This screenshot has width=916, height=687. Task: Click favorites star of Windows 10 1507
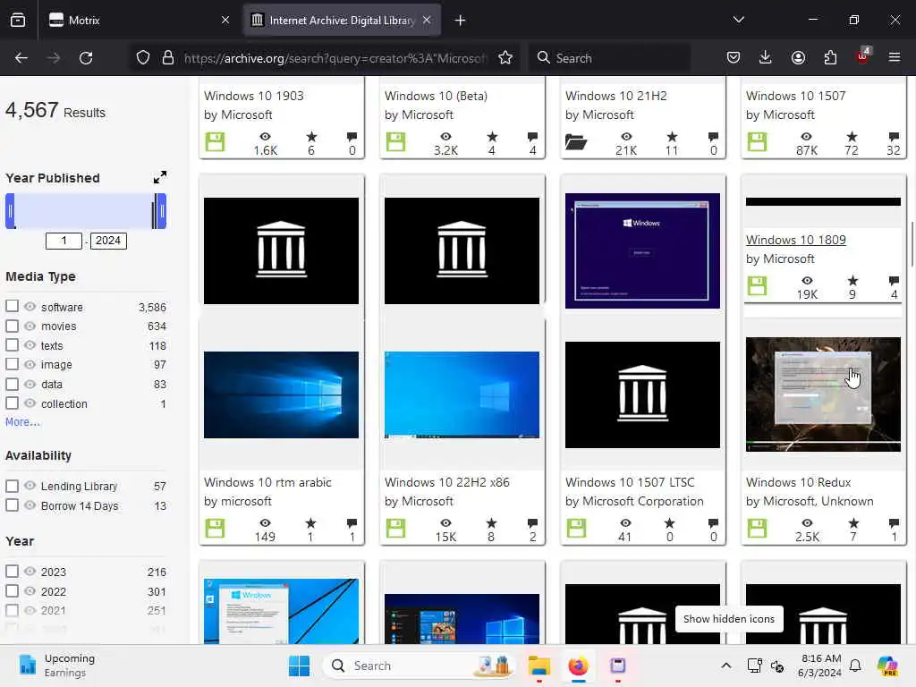click(x=852, y=137)
